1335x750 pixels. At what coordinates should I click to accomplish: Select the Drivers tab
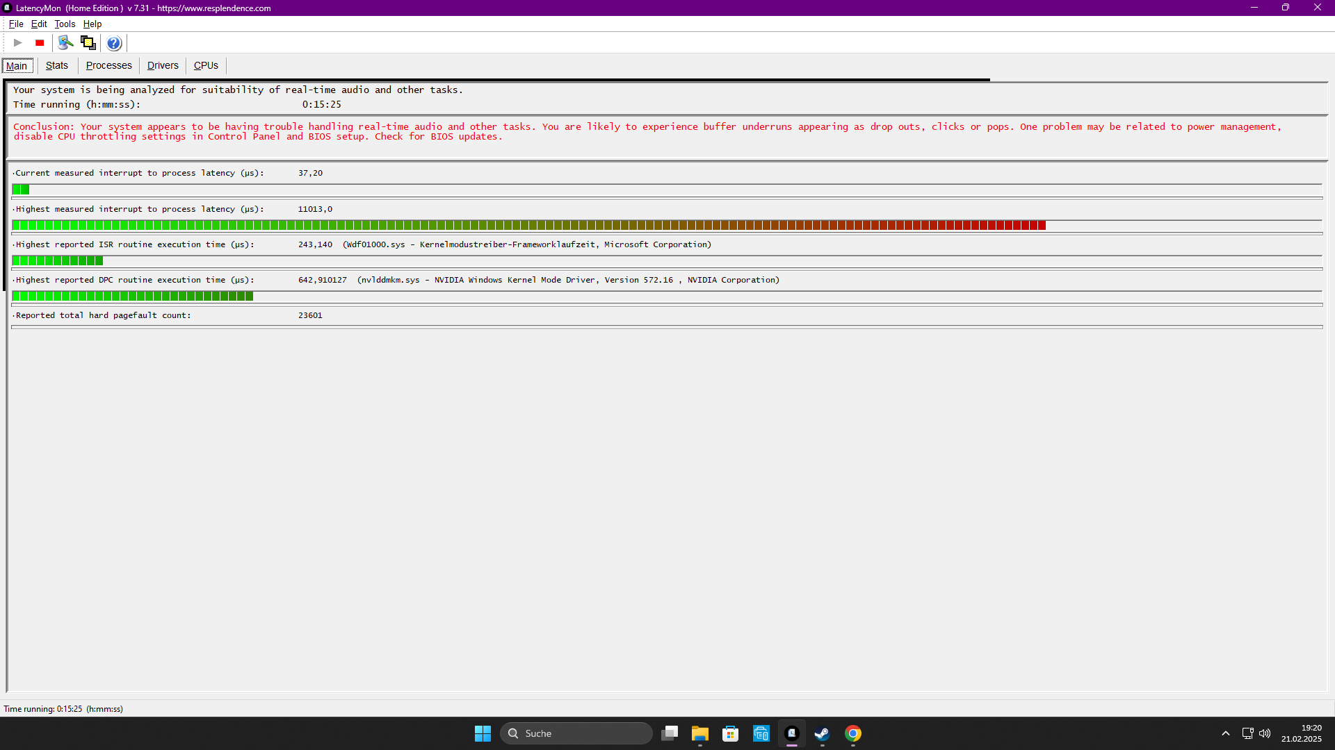[163, 65]
